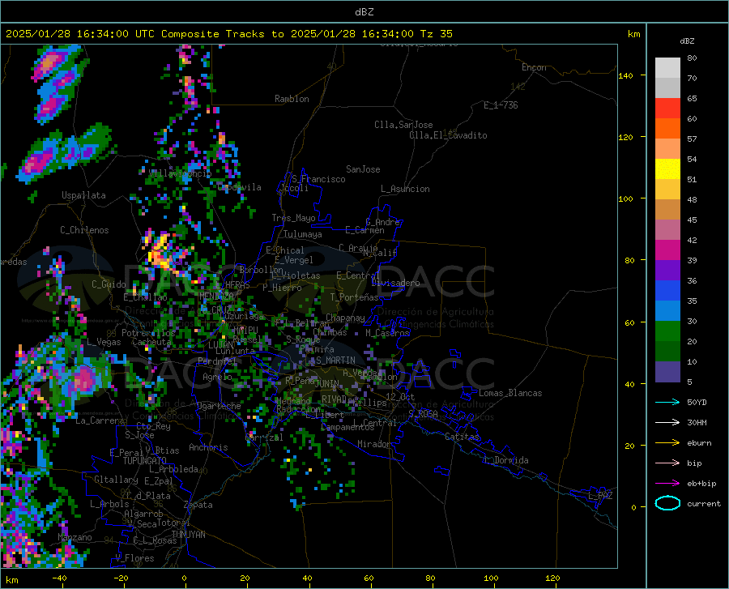
Task: Click the Tulumaya map label
Action: [303, 234]
